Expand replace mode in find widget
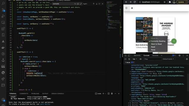This screenshot has width=189, height=106. point(51,4)
